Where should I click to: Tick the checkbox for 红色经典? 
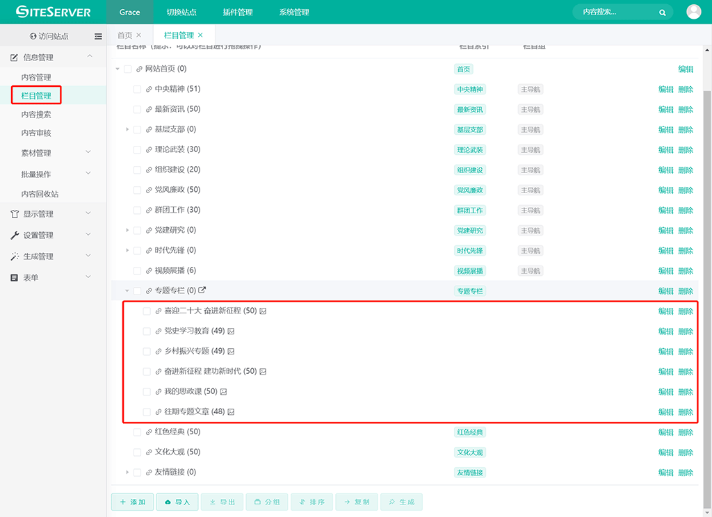[137, 432]
